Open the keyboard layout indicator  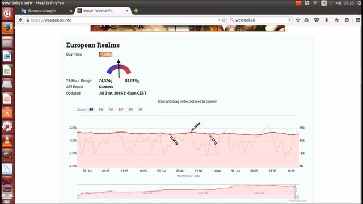point(324,3)
